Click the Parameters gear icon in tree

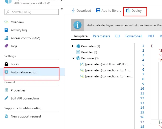pyautogui.click(x=78, y=46)
